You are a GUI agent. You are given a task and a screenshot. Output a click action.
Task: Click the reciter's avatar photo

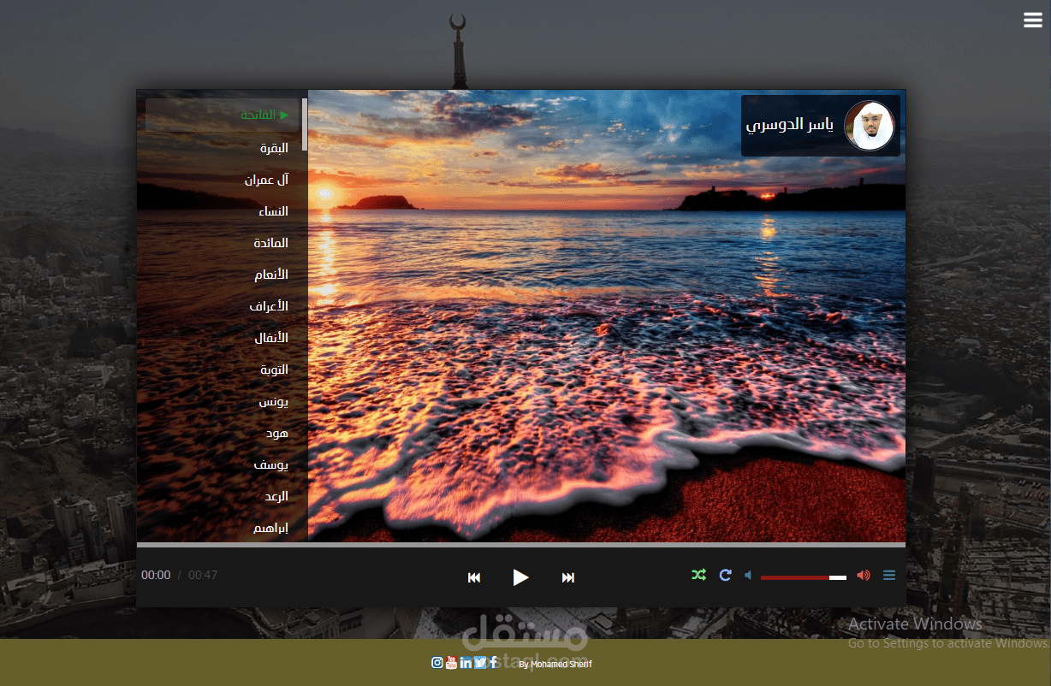pyautogui.click(x=869, y=126)
